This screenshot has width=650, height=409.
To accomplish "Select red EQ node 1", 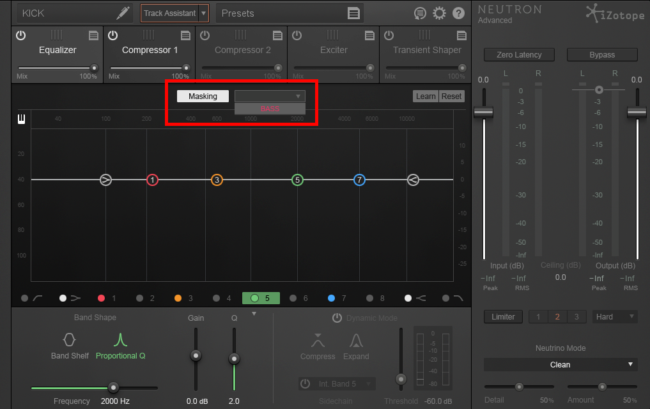I will (x=153, y=180).
